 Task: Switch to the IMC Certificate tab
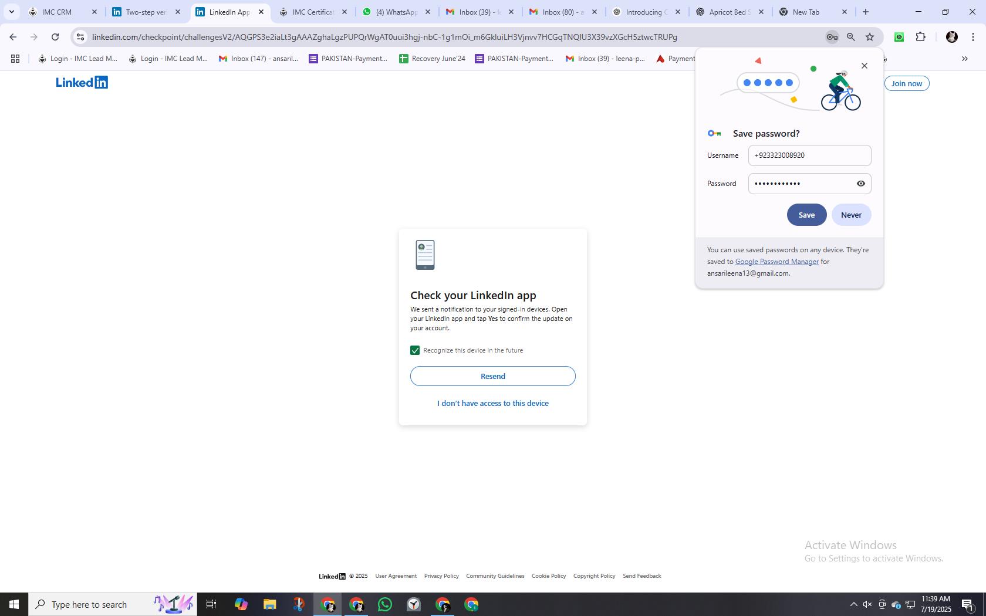click(x=313, y=12)
